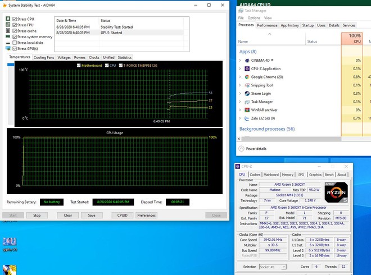This screenshot has width=371, height=275.
Task: Expand the Google Chrome (20) process group
Action: pos(240,77)
